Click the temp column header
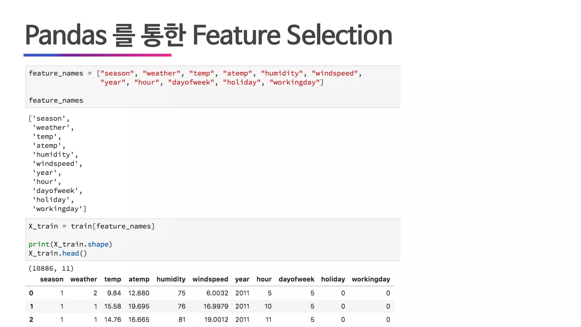Screen dimensions: 581x327 click(x=113, y=279)
